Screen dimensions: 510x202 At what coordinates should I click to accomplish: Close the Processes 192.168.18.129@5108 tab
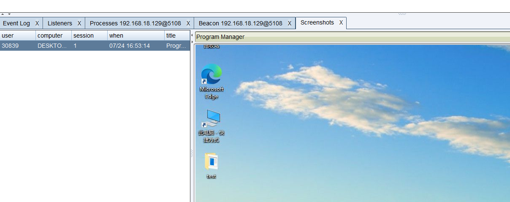188,23
